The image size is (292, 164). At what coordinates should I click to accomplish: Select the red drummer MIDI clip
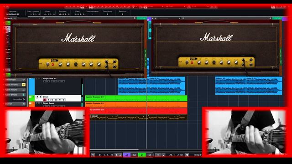[138, 111]
